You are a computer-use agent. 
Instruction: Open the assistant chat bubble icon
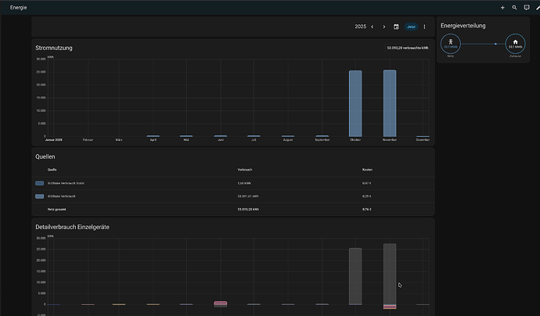tap(526, 7)
